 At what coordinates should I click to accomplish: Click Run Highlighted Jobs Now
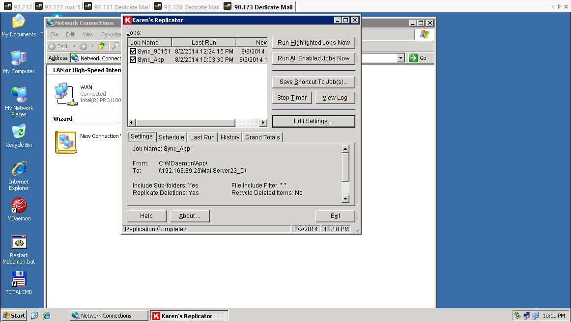click(x=314, y=43)
